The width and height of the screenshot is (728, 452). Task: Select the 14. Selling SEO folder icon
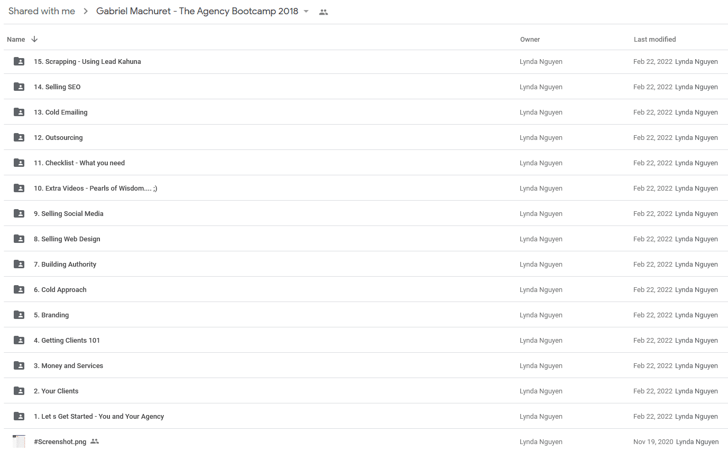(x=19, y=87)
